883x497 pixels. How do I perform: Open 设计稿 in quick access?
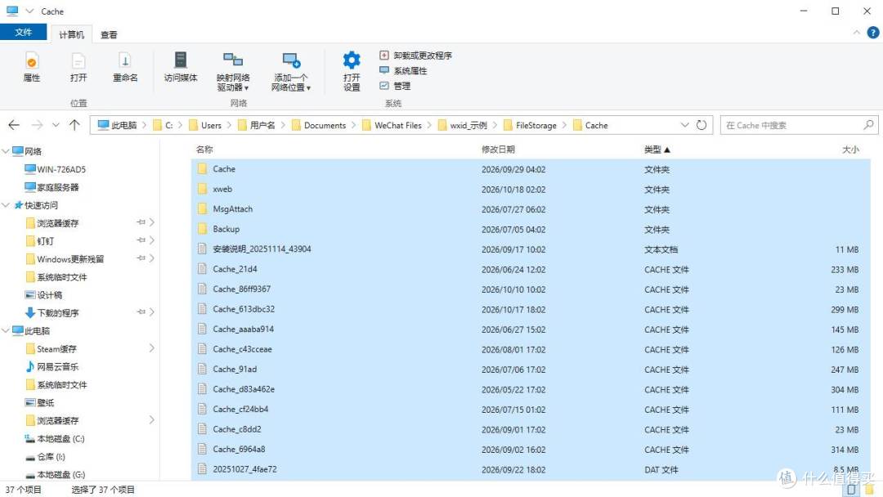coord(44,294)
